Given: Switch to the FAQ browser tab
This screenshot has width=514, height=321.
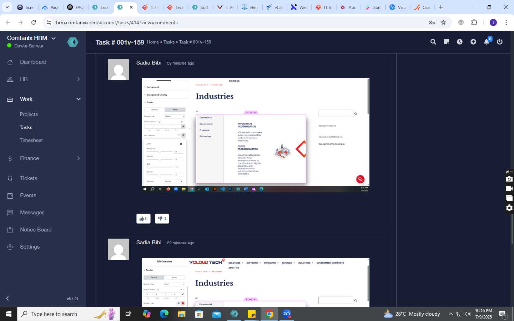Looking at the screenshot, I should pos(76,7).
